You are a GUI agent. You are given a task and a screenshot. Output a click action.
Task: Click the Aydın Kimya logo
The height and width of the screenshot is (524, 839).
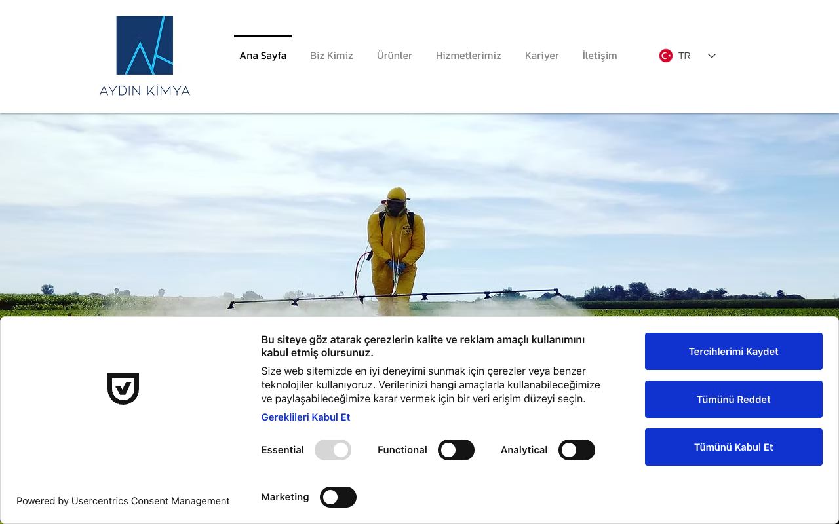click(145, 56)
